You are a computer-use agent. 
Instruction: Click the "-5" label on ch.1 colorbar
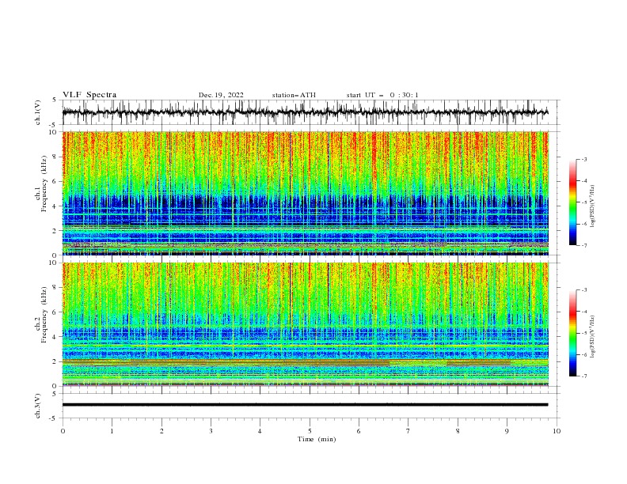coord(584,202)
